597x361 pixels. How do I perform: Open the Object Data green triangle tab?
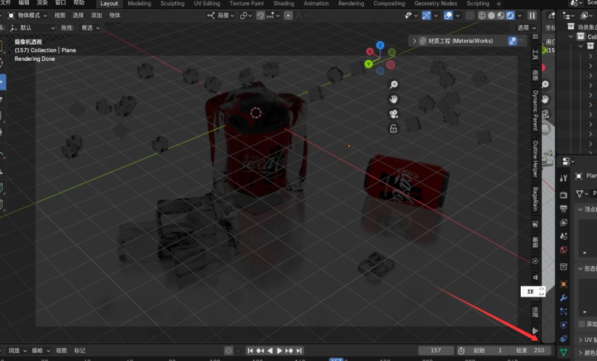click(563, 352)
